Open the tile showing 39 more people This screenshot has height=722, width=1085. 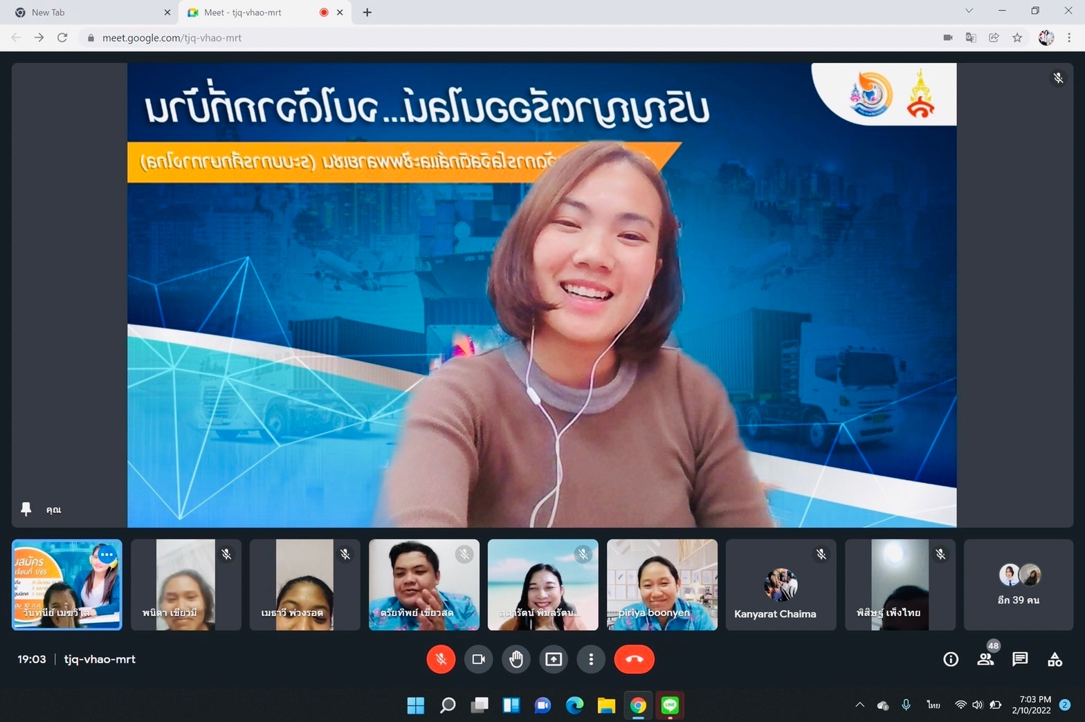point(1018,584)
